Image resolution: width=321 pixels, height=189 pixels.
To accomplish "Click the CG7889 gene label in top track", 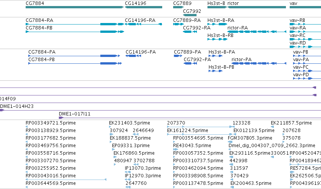I will coord(183,3).
